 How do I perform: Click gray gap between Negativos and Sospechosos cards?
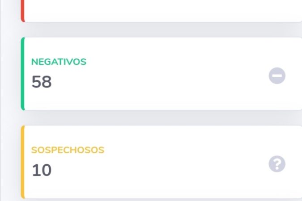tap(162, 118)
